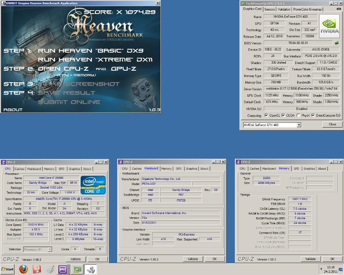Click the GPU-Z window title bar icon
Image resolution: width=344 pixels, height=275 pixels.
(243, 3)
